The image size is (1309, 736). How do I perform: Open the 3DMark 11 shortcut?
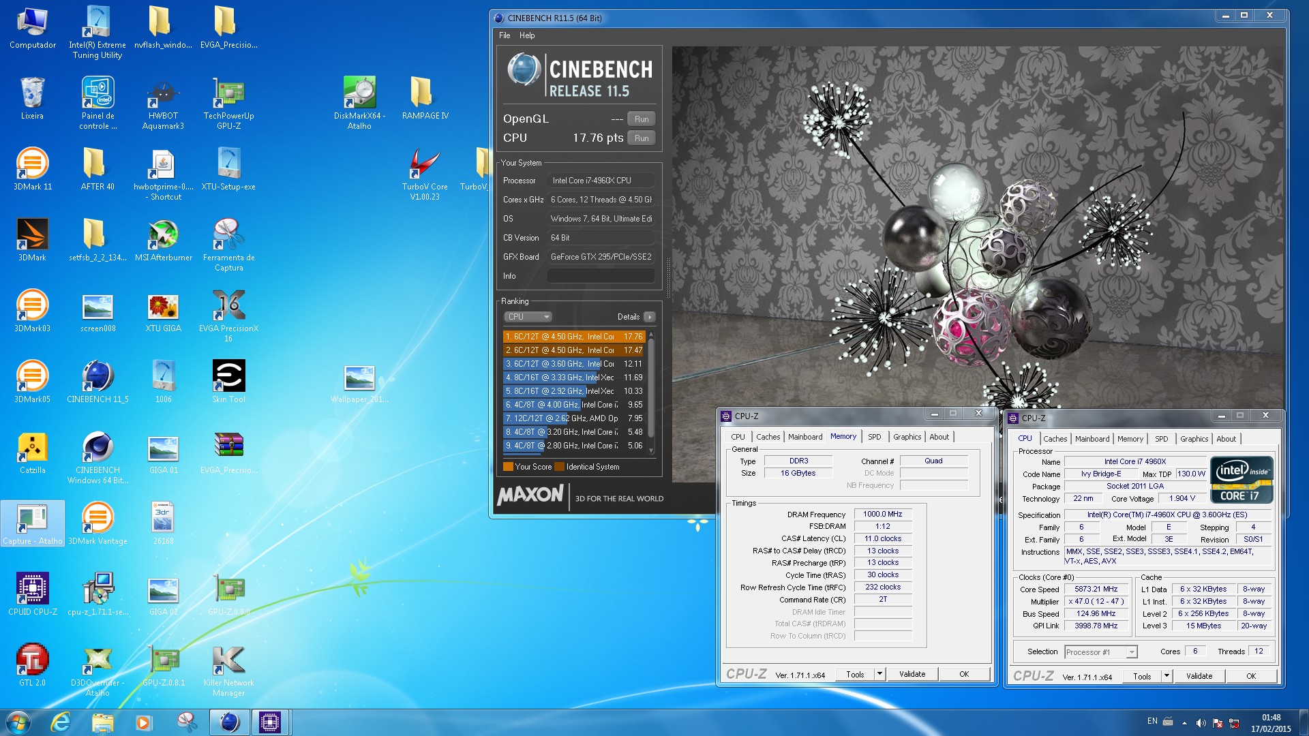point(32,169)
